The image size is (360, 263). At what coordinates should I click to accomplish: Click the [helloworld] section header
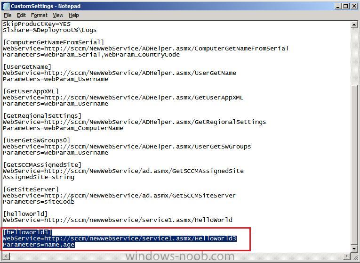25,214
